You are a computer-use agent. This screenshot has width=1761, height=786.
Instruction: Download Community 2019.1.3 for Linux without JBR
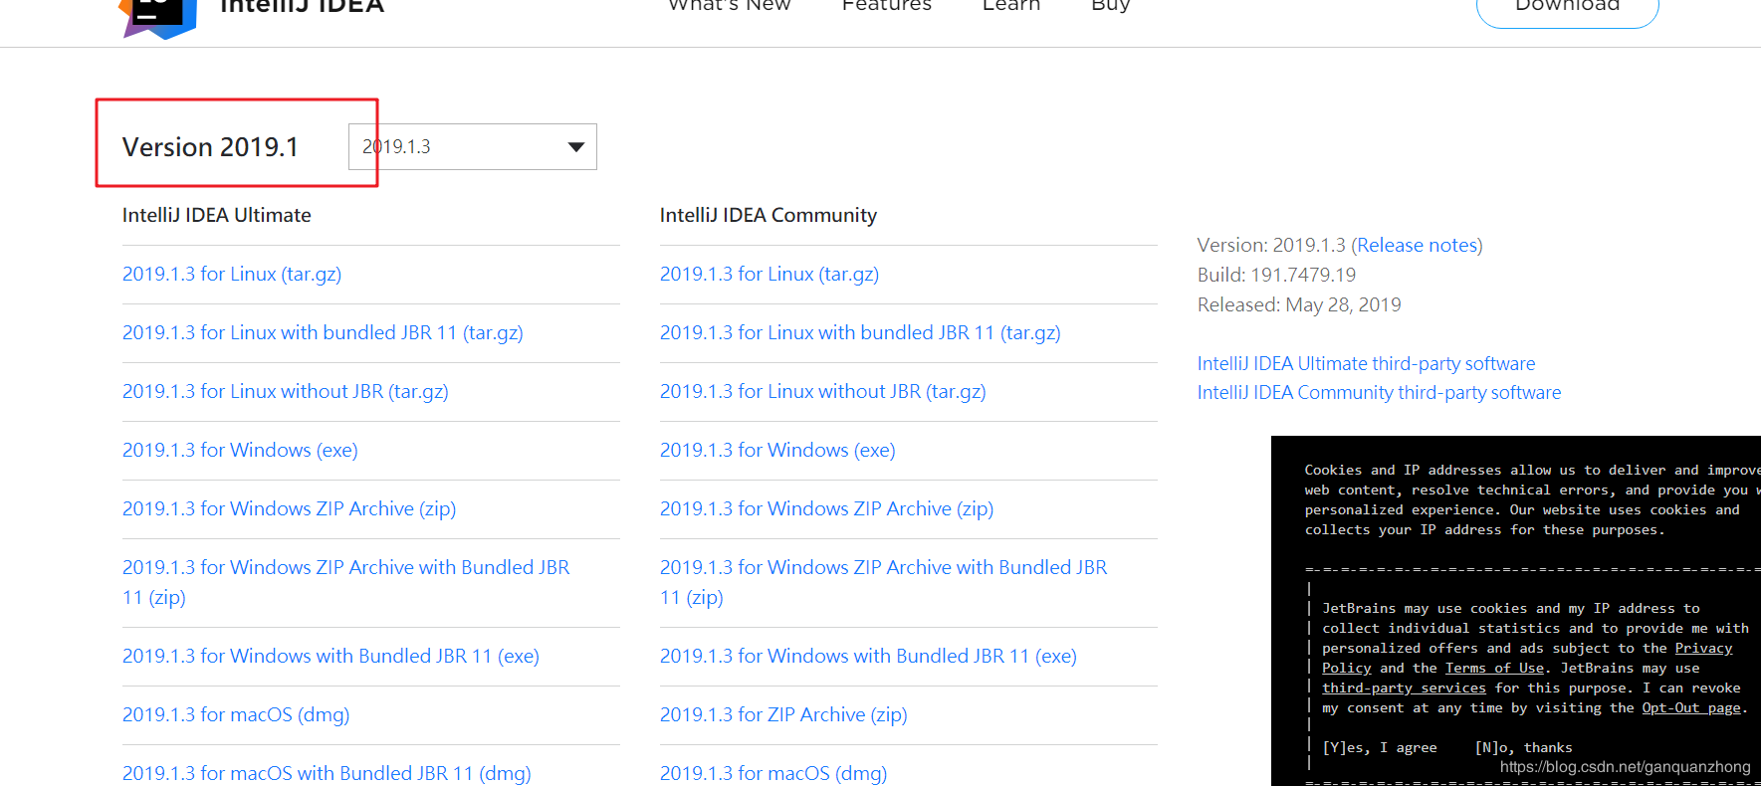point(822,392)
